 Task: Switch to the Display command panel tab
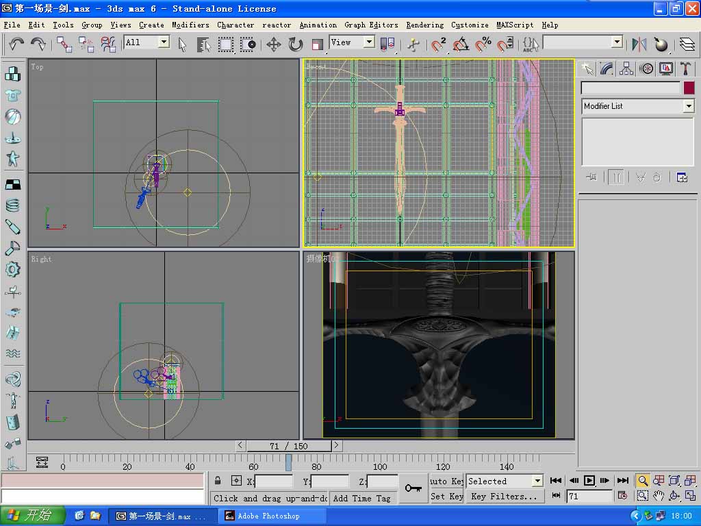[x=665, y=68]
